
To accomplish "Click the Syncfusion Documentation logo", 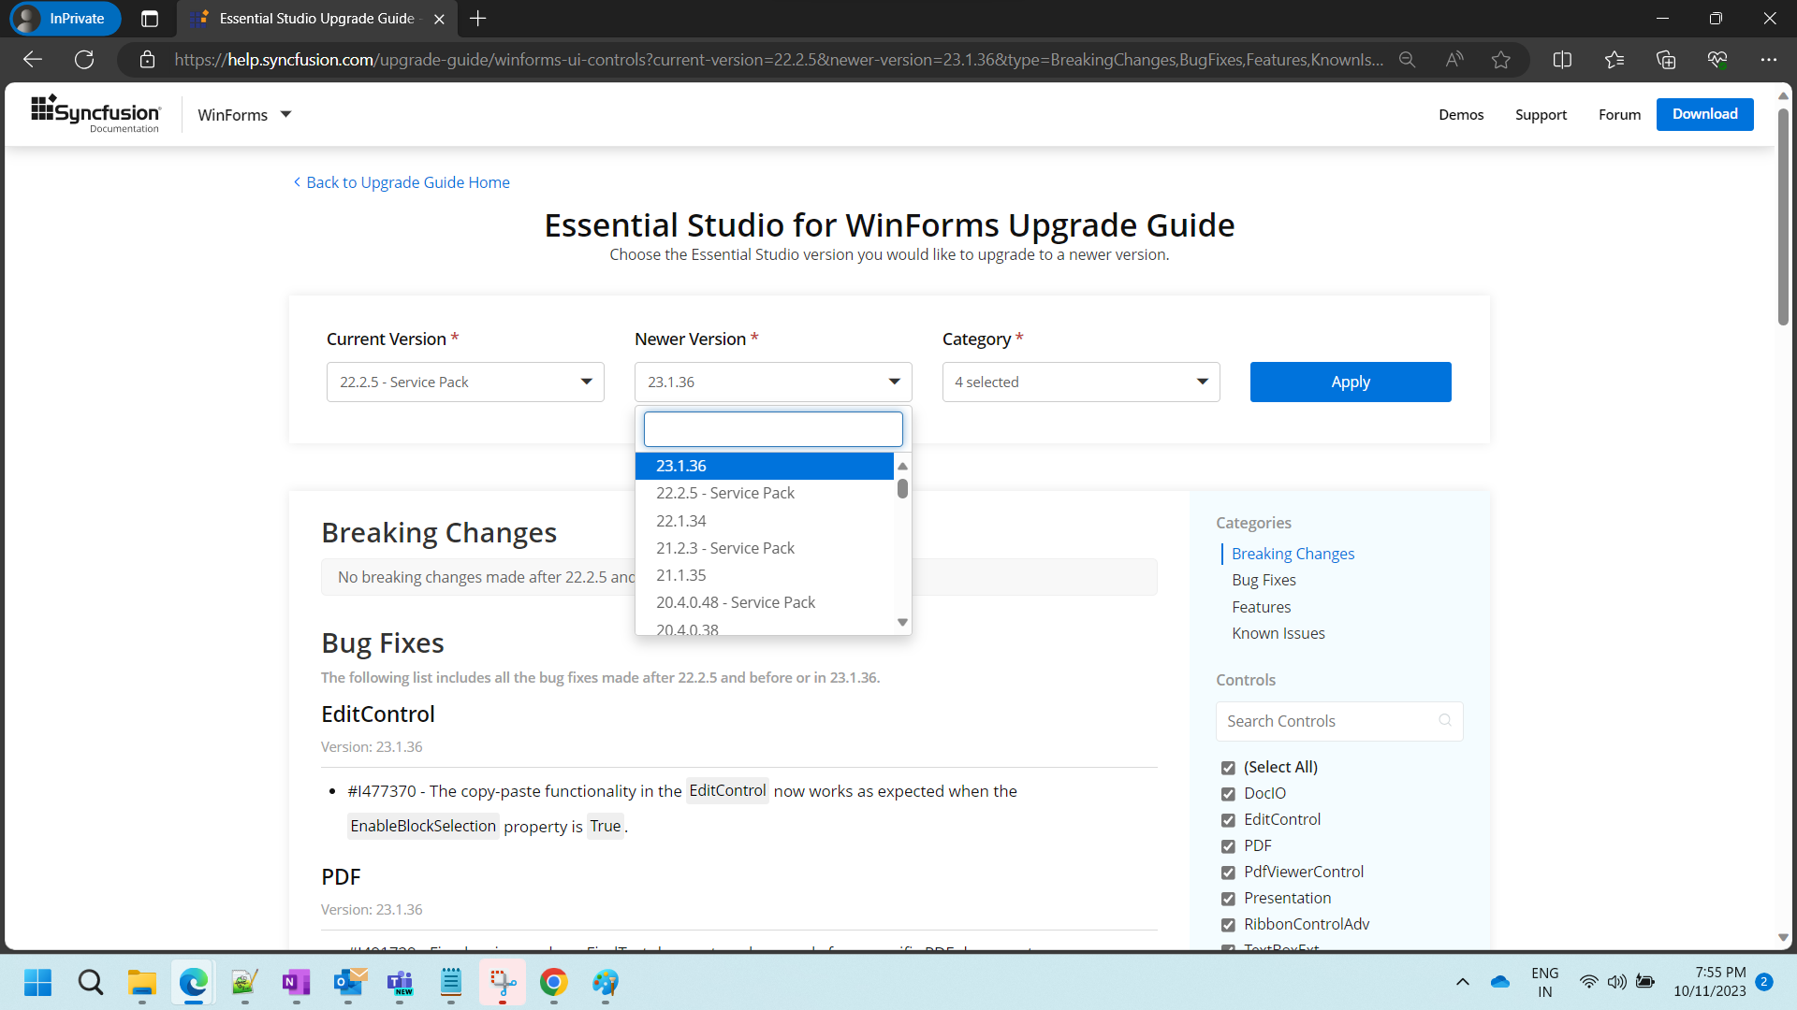I will (x=96, y=114).
